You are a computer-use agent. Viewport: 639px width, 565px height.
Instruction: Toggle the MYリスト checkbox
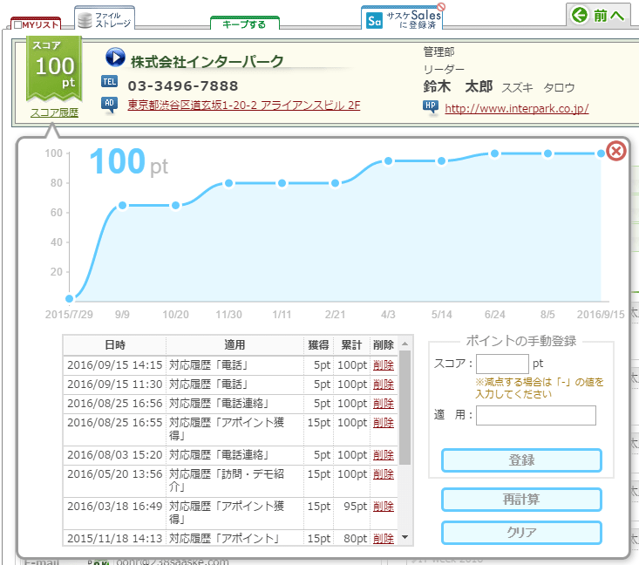coord(18,25)
